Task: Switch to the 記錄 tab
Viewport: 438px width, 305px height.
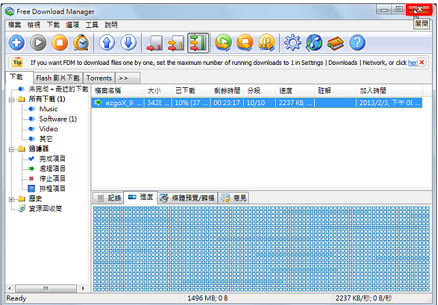Action: tap(109, 198)
